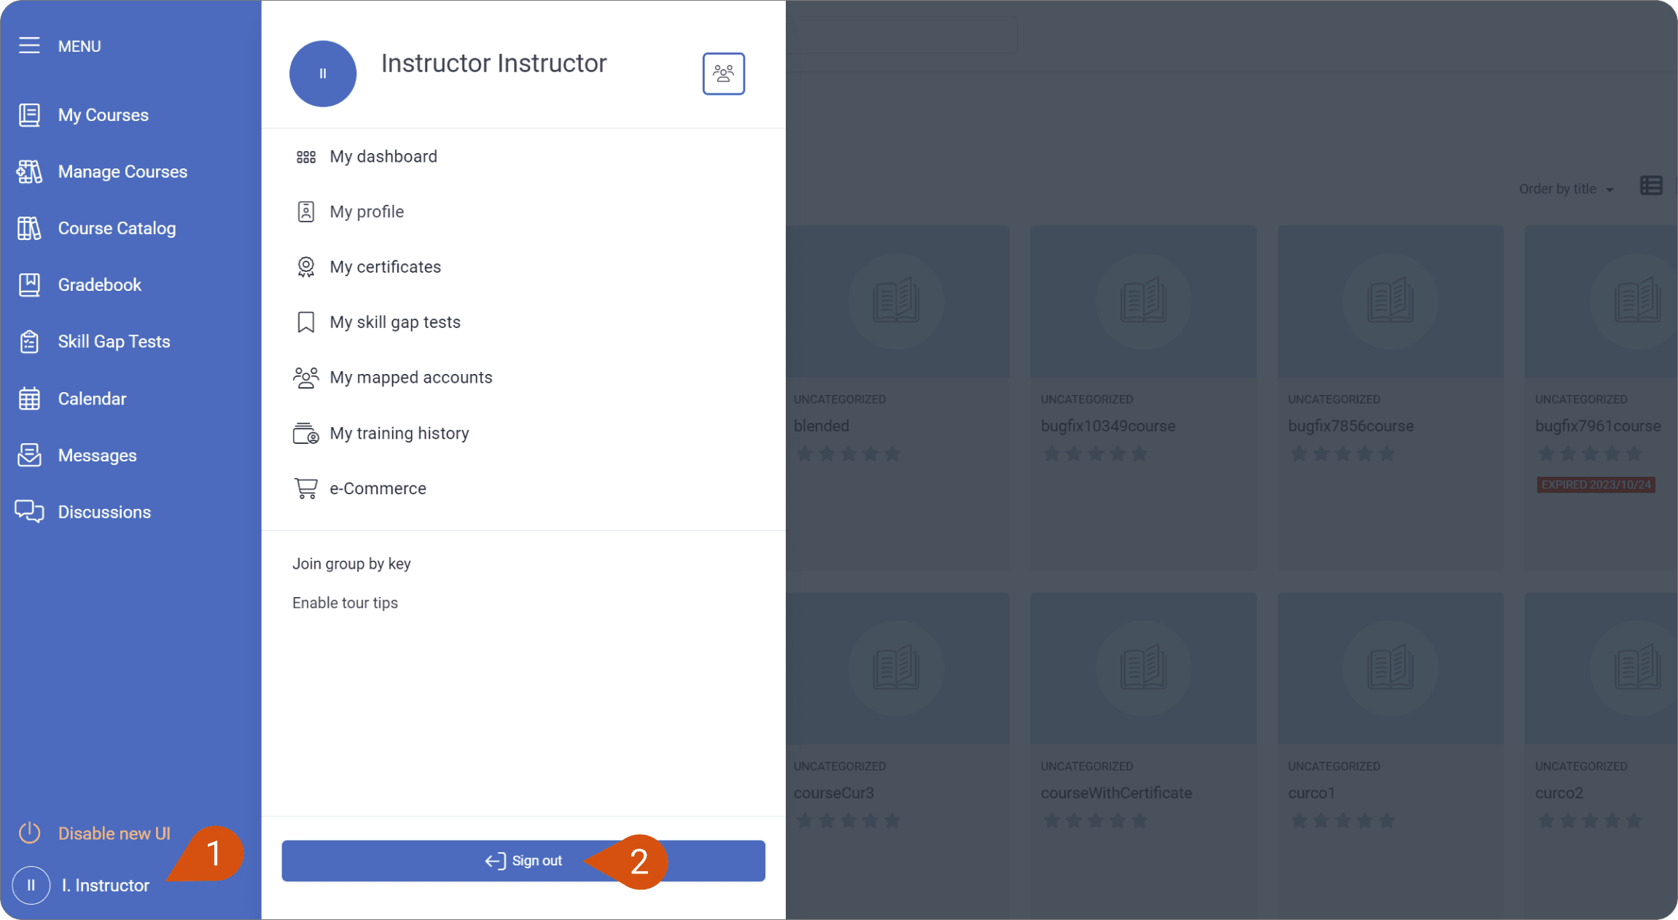Click the blended course star rating

848,454
